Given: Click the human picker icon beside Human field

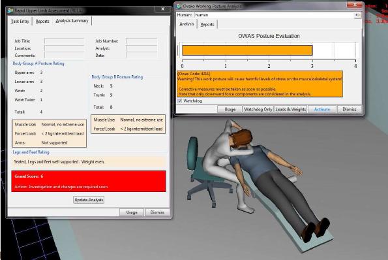Looking at the screenshot, I should pos(357,15).
